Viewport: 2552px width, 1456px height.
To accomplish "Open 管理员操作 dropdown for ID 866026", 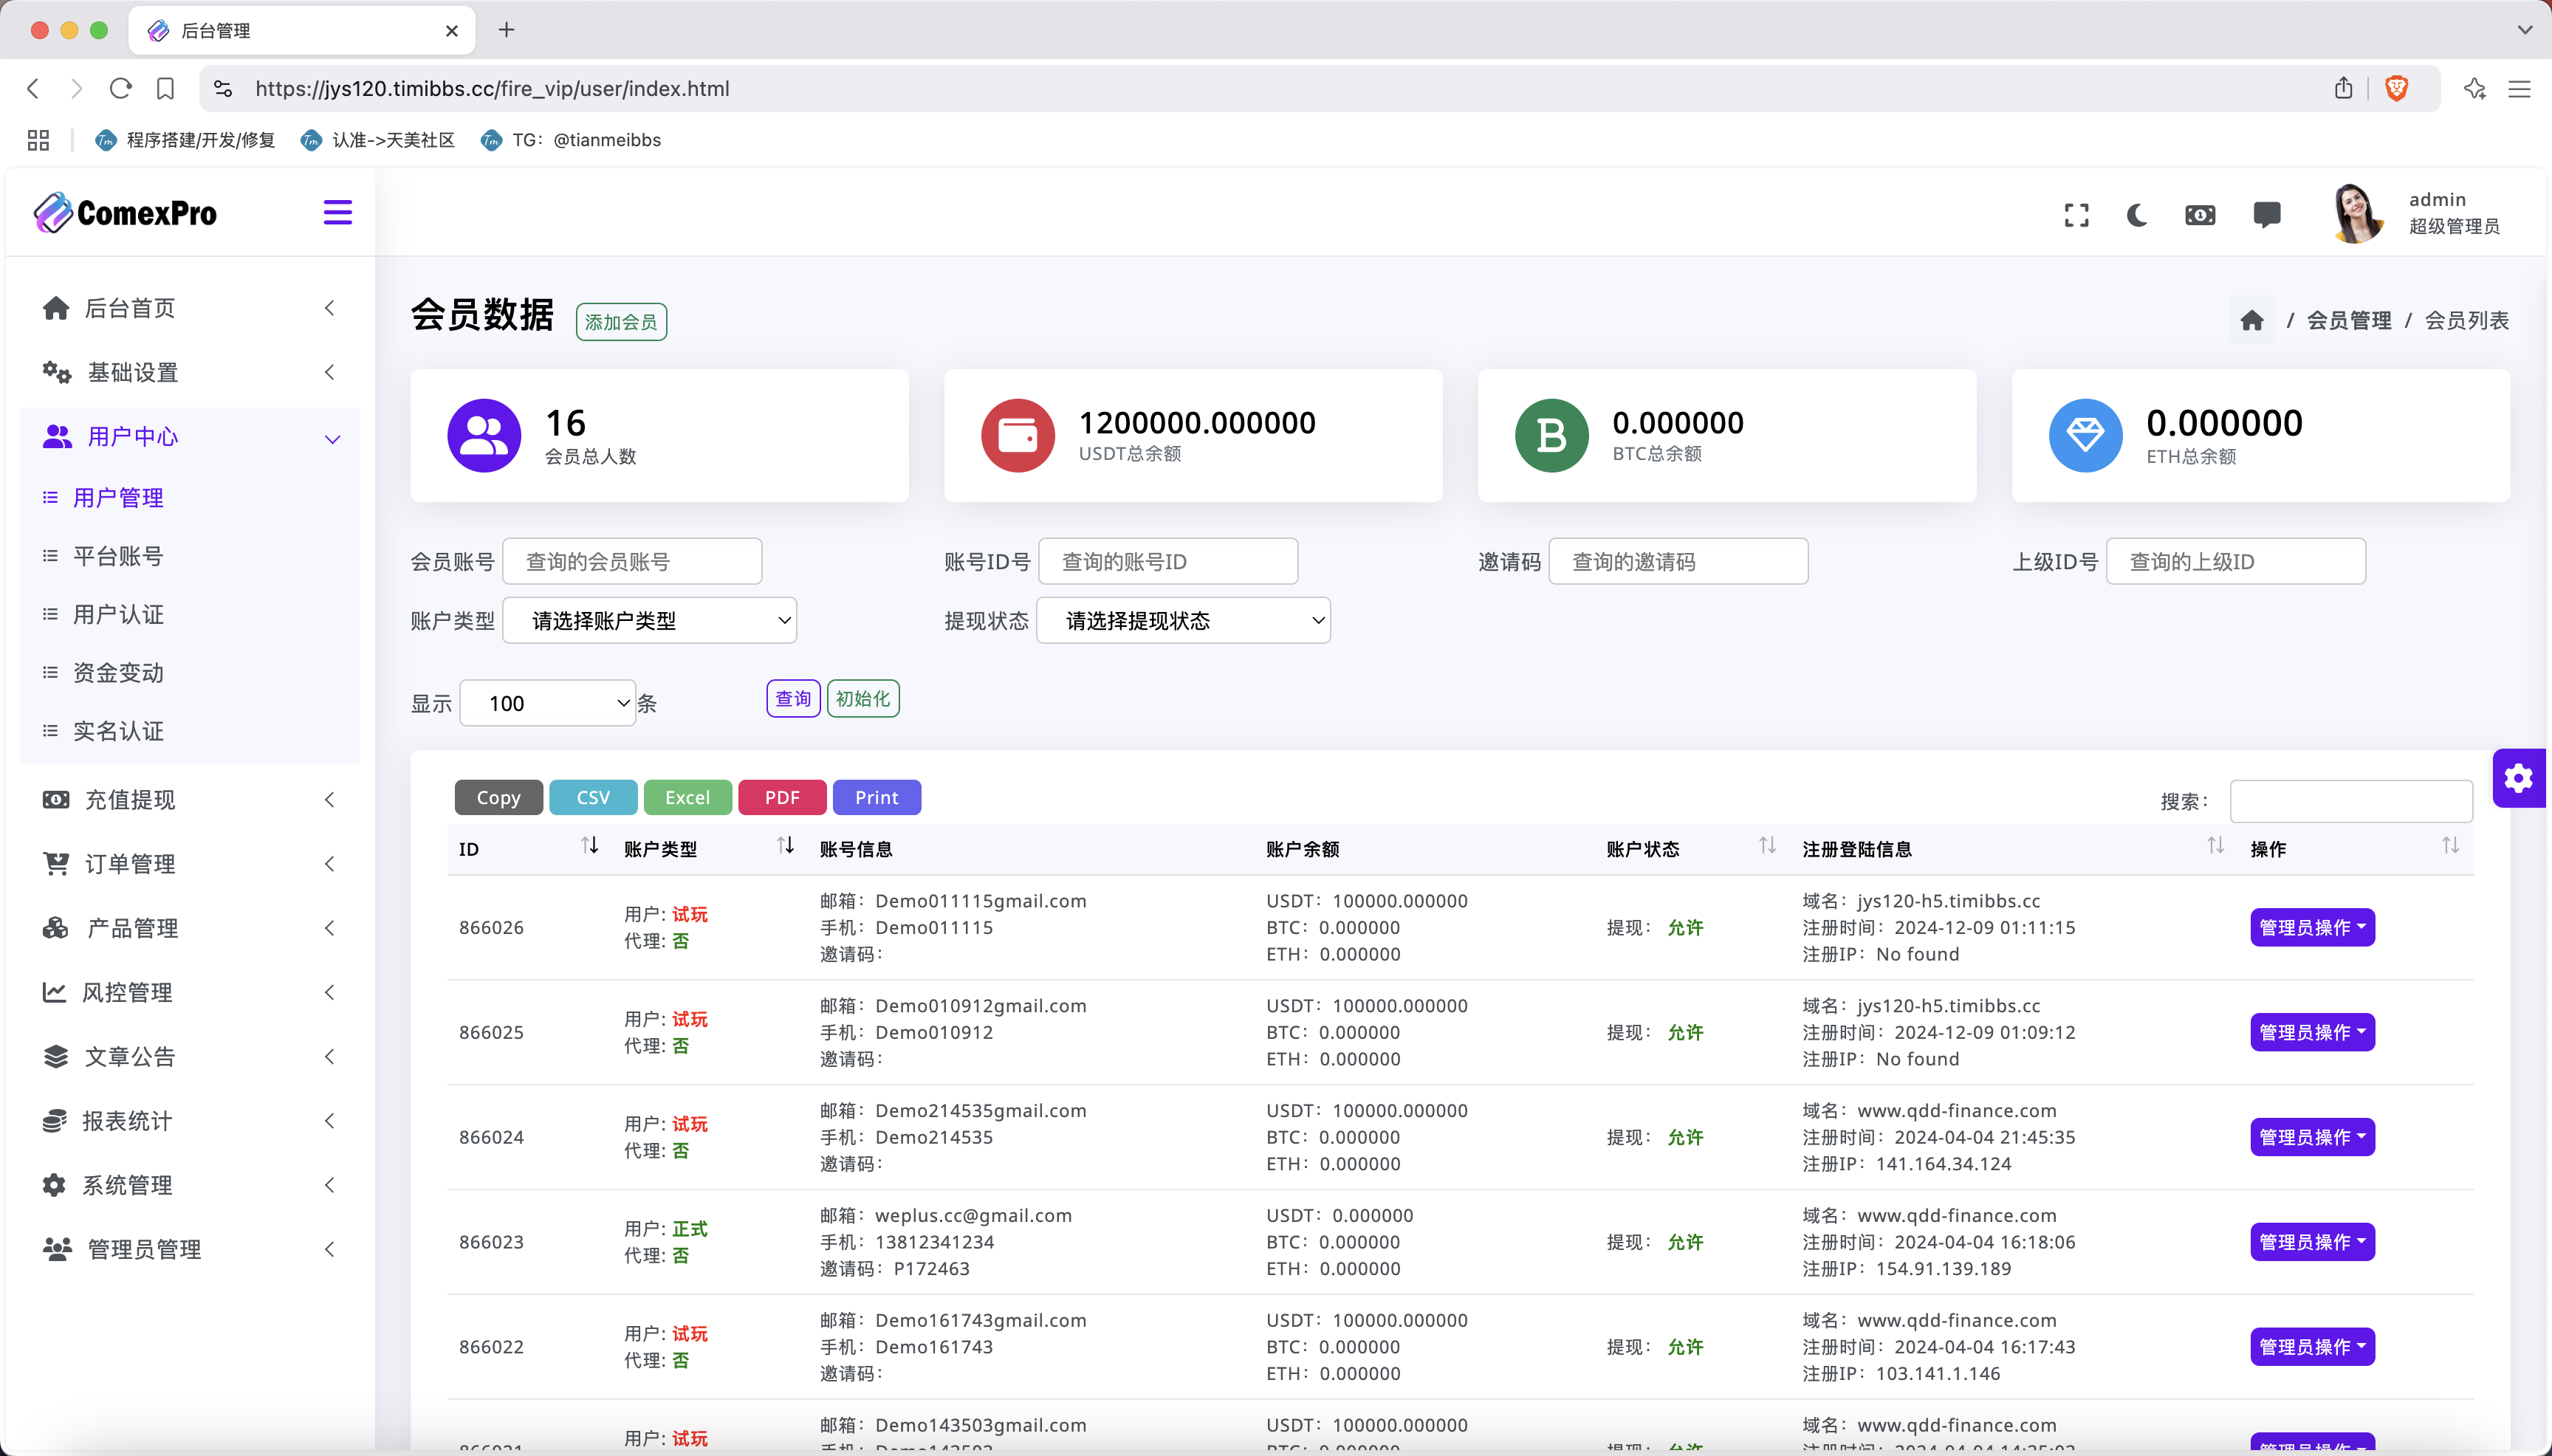I will tap(2312, 927).
